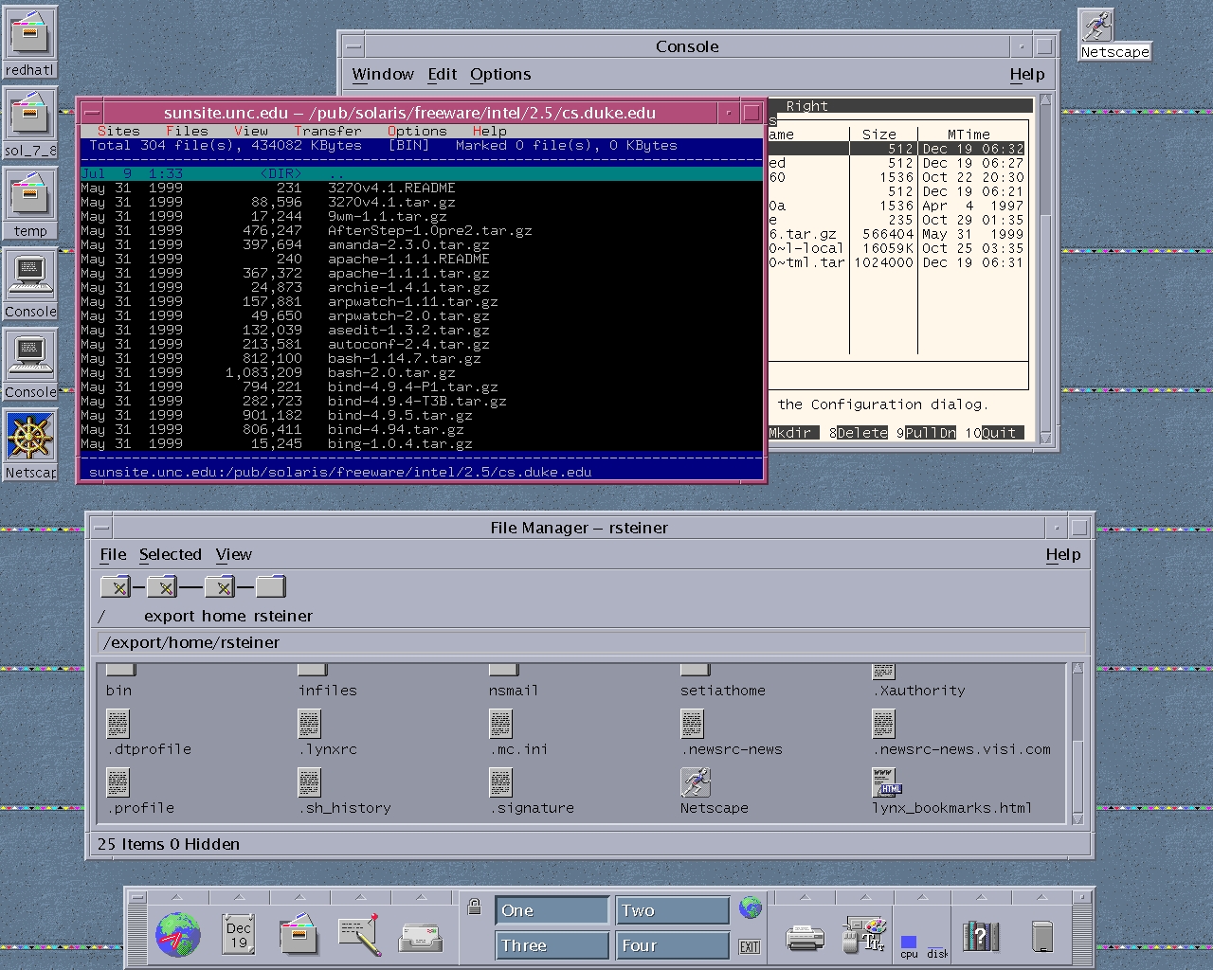The image size is (1213, 970).
Task: Expand subpanel arrow above the calendar icon
Action: coord(239,897)
